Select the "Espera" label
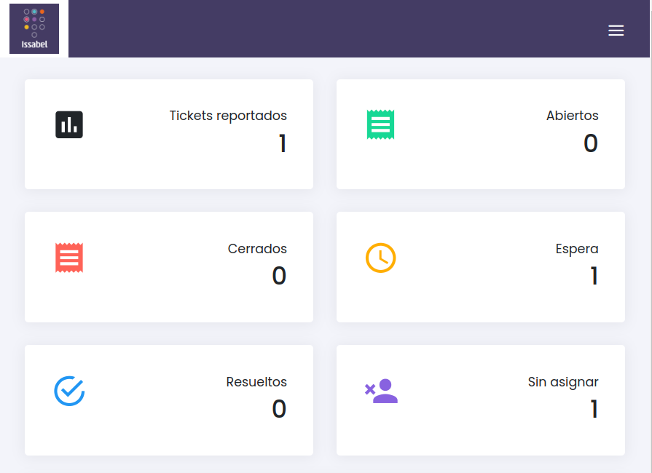Screen dimensions: 652x473 [x=576, y=249]
